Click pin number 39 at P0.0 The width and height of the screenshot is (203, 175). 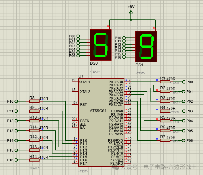point(130,80)
